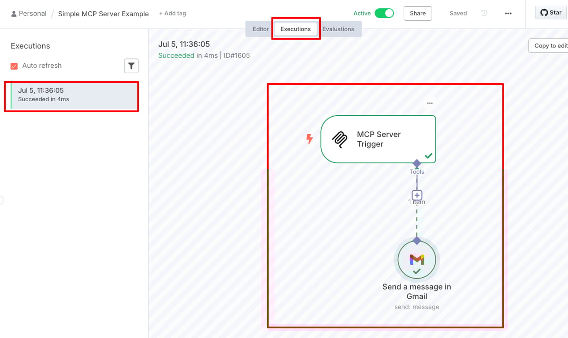The width and height of the screenshot is (568, 338).
Task: Click the Simple MCP Server Example workflow name
Action: (104, 14)
